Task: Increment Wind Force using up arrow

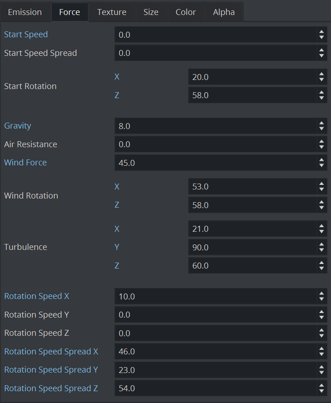Action: pos(322,160)
